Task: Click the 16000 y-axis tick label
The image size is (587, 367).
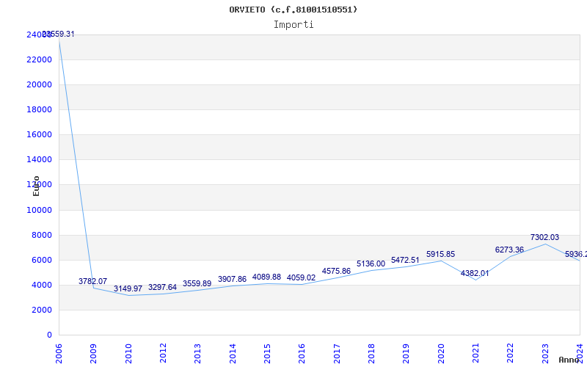Action: pos(40,135)
